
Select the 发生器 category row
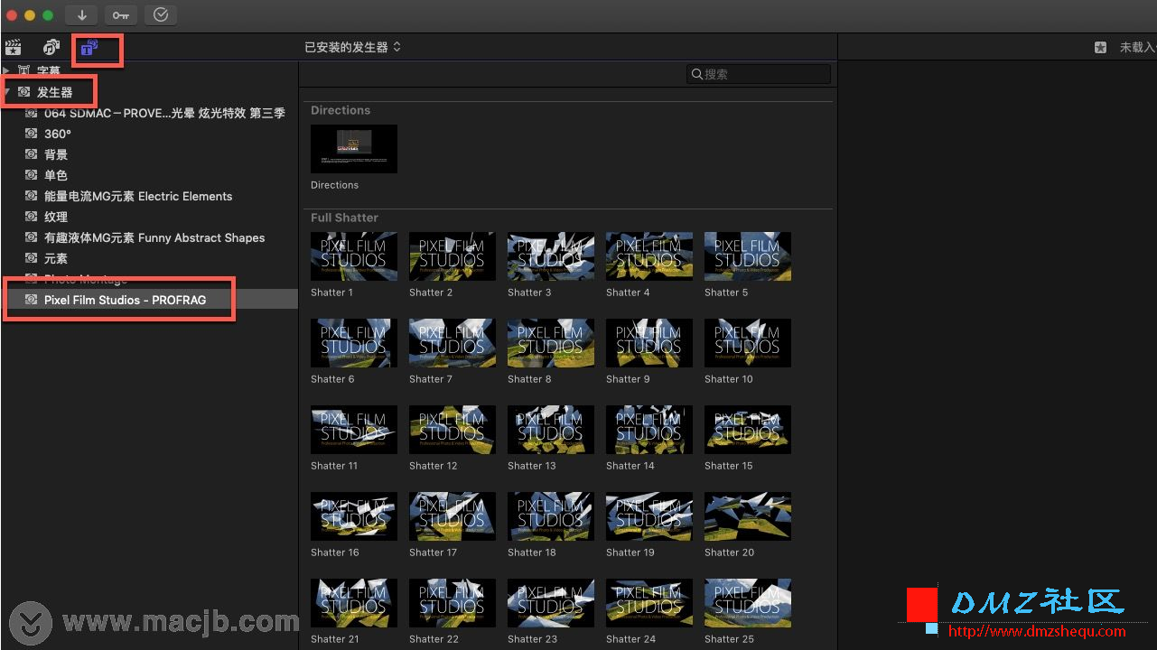pos(149,92)
